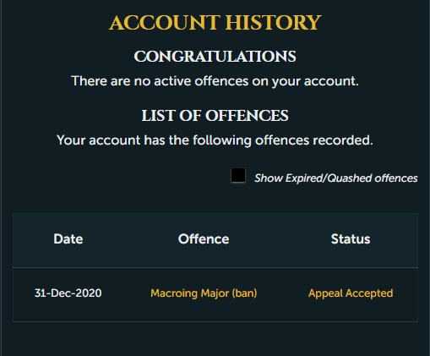Click the word 'Macroing' in offence entry

click(x=174, y=293)
